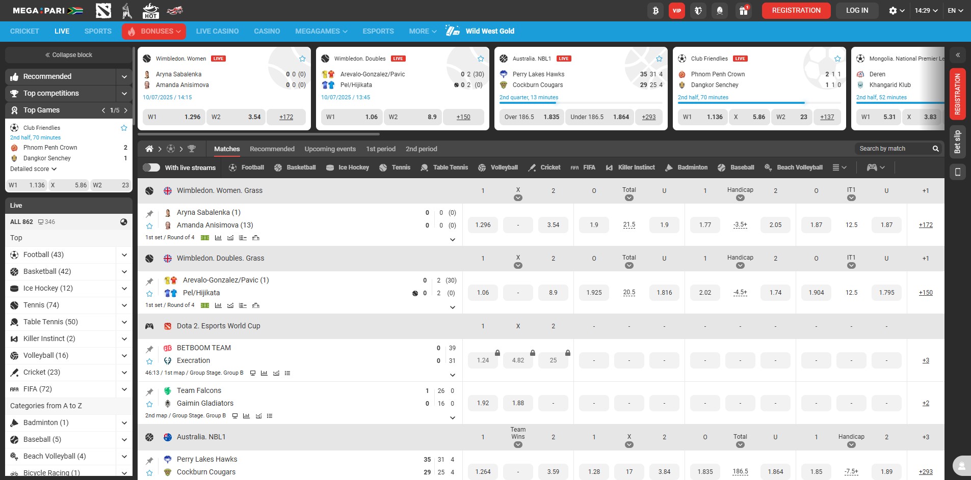Switch to the Upcoming events tab
971x480 pixels.
click(x=330, y=149)
